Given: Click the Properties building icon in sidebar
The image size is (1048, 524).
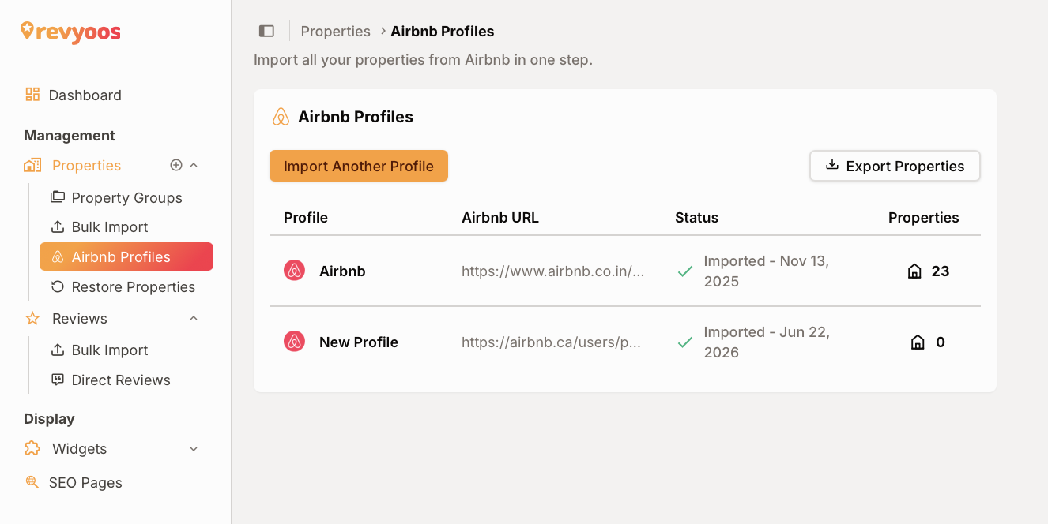Looking at the screenshot, I should (32, 165).
